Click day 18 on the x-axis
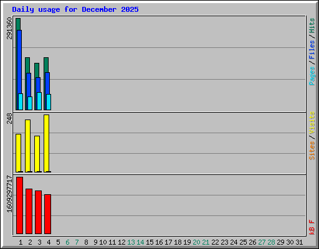 pyautogui.click(x=178, y=242)
